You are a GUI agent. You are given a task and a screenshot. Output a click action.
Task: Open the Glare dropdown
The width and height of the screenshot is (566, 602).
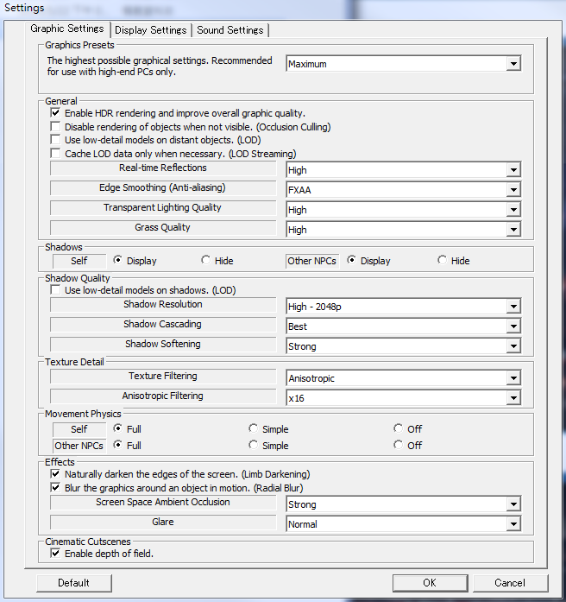[404, 524]
